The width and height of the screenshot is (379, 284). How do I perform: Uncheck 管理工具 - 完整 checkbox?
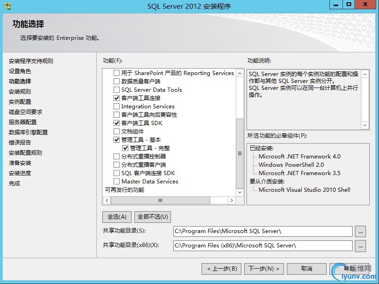(126, 148)
